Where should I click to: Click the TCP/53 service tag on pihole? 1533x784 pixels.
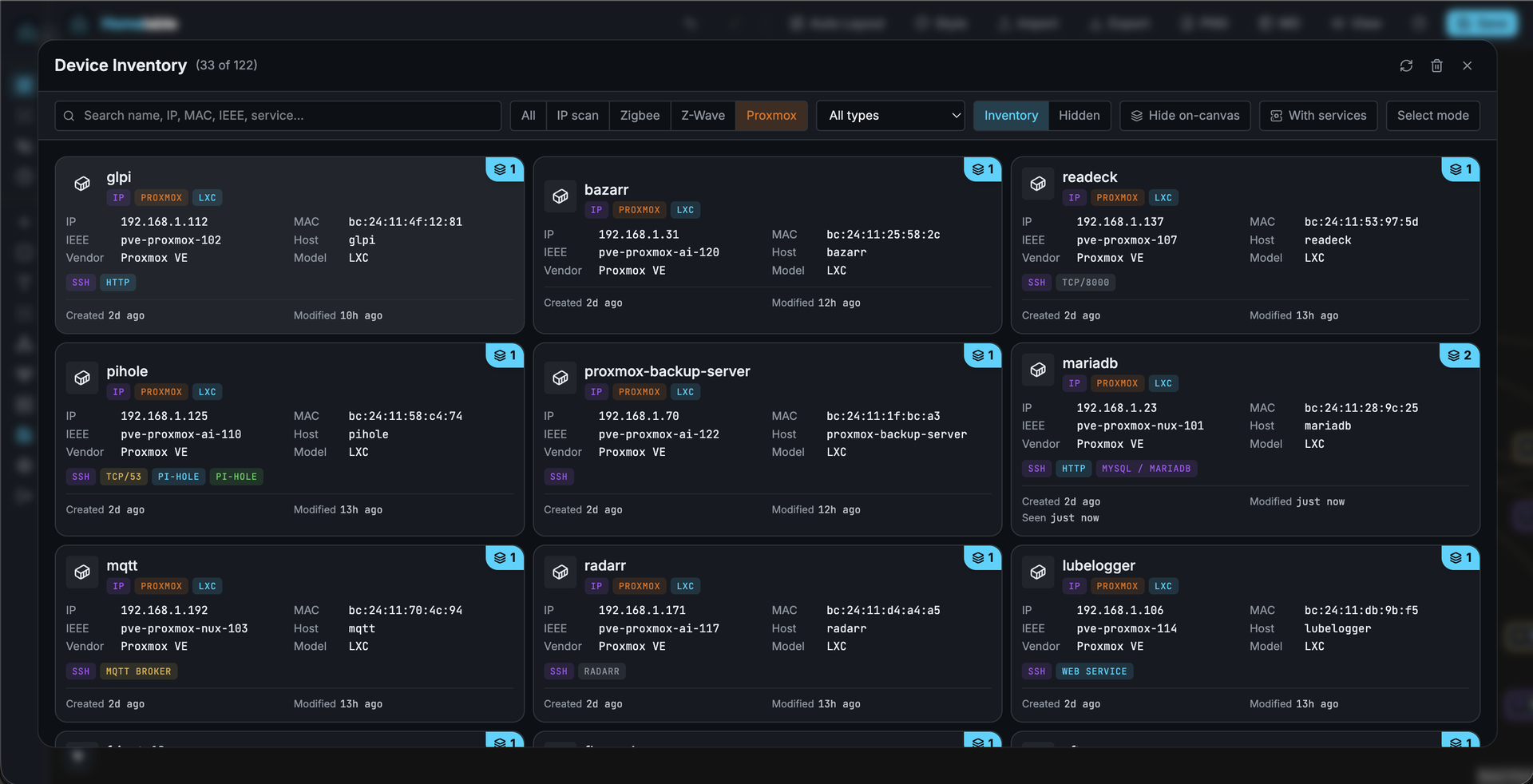[x=124, y=477]
